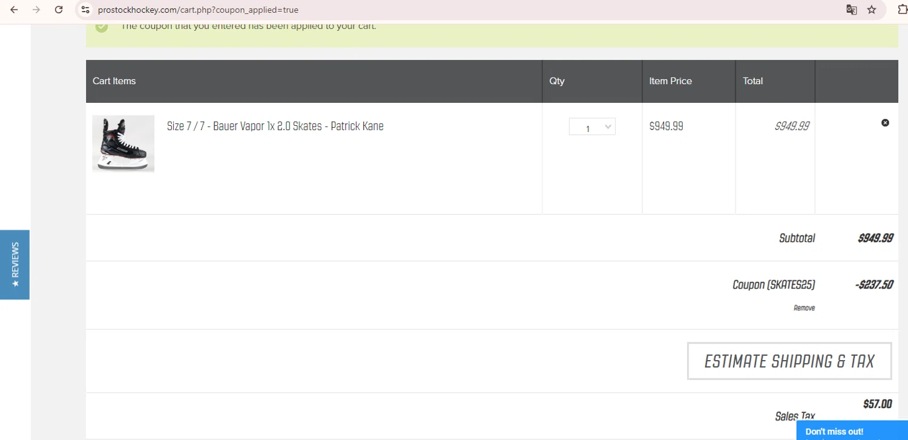This screenshot has height=440, width=908.
Task: Open the quantity dropdown for skates
Action: tap(592, 126)
